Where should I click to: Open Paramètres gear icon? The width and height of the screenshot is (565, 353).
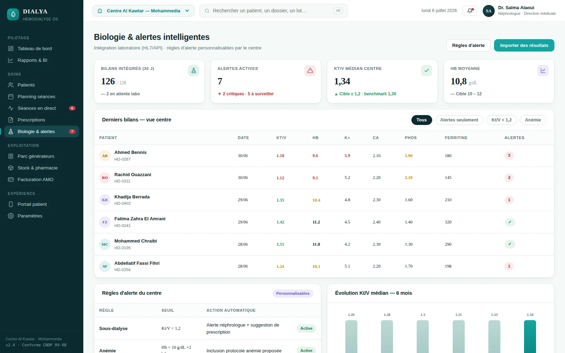(x=11, y=216)
